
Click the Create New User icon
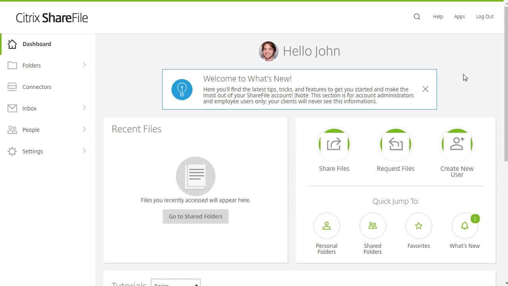click(457, 144)
